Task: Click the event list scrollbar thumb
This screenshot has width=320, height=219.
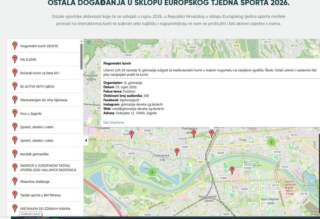Action: 82,57
